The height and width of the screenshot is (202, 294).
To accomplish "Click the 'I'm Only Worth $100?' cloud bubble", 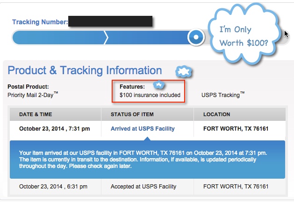I will coord(244,34).
